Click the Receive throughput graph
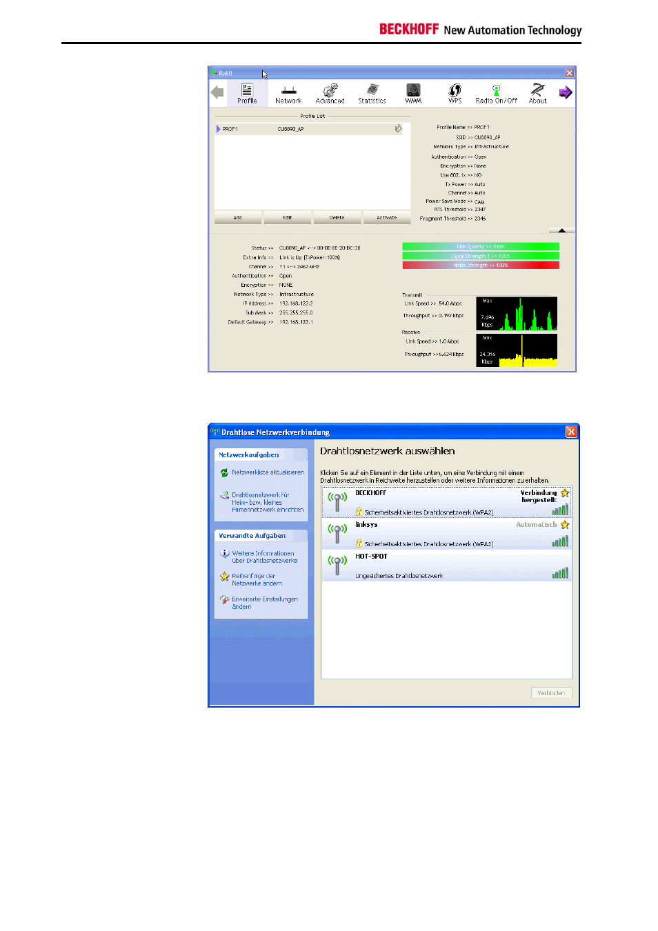This screenshot has height=931, width=658. (x=517, y=350)
